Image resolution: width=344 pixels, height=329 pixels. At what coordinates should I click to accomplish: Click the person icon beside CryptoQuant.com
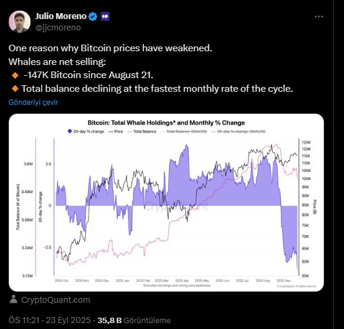[x=14, y=299]
